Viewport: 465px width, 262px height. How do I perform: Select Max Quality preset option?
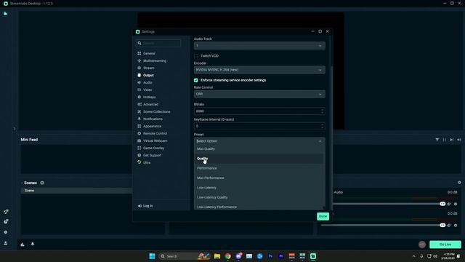click(259, 148)
